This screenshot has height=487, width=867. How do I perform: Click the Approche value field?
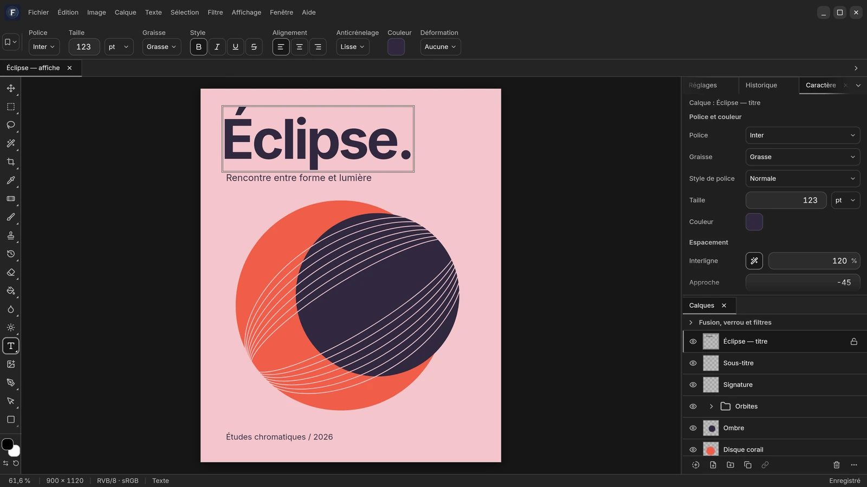[x=803, y=282]
